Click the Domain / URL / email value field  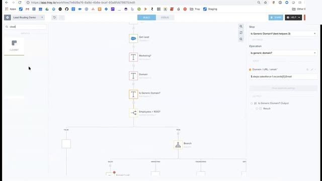pyautogui.click(x=283, y=76)
